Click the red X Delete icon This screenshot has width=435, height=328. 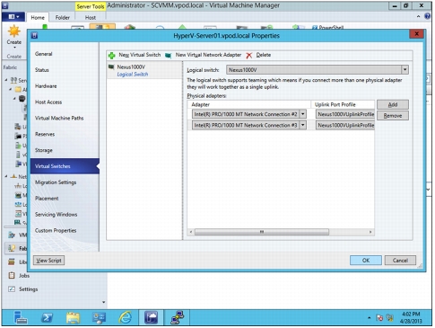249,56
